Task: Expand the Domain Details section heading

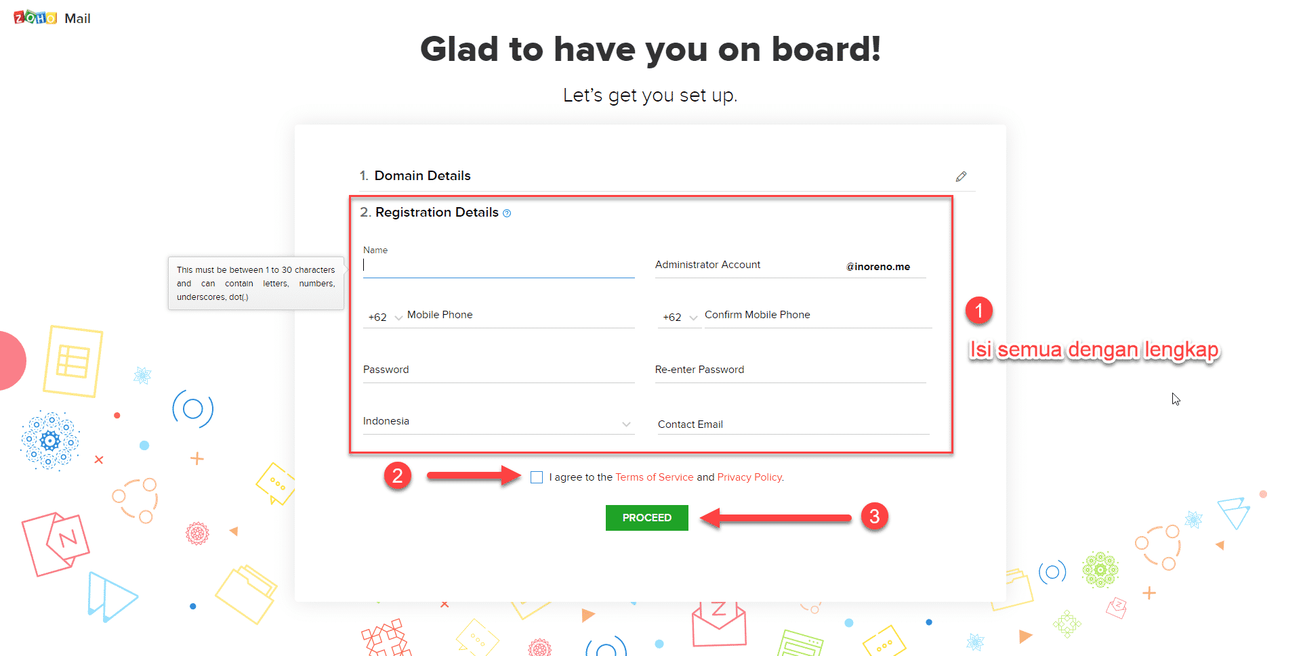Action: 422,176
